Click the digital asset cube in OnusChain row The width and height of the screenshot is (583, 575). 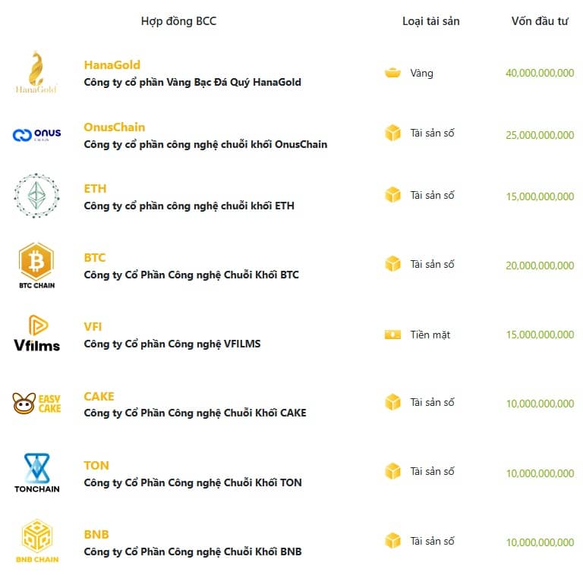point(392,133)
